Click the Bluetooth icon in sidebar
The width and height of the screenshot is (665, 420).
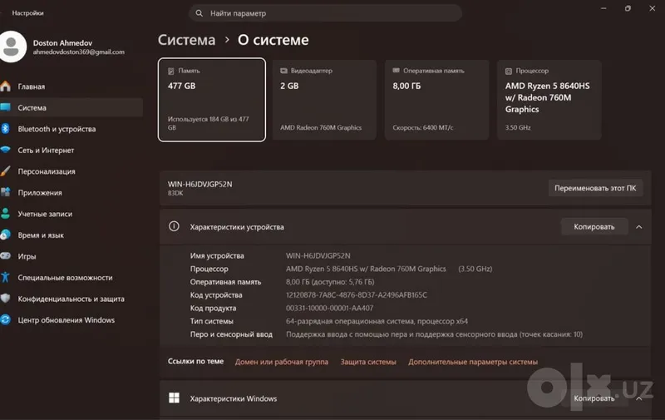coord(6,129)
